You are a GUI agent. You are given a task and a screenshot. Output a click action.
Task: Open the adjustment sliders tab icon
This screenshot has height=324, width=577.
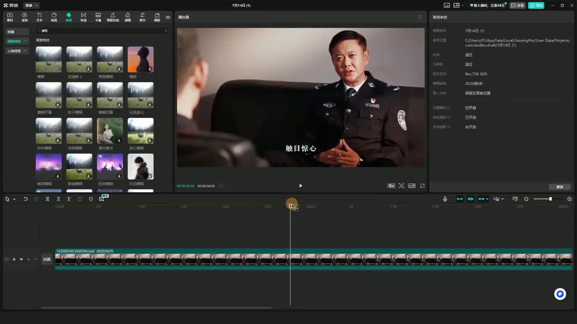(142, 17)
